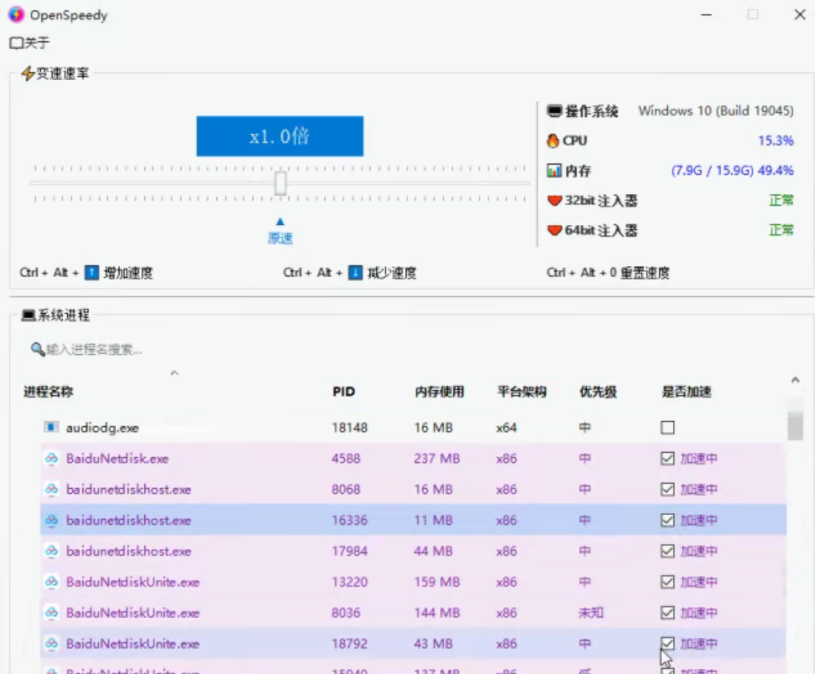This screenshot has width=815, height=674.
Task: Click the 操作系统 monitor icon
Action: point(555,110)
